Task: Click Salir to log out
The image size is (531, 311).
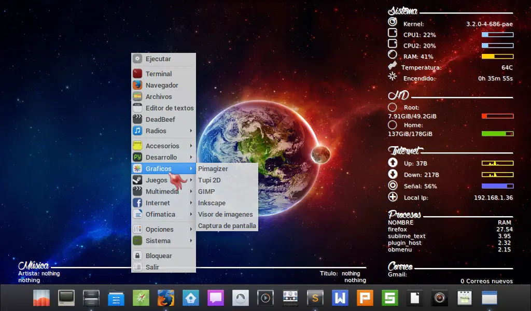Action: (152, 267)
